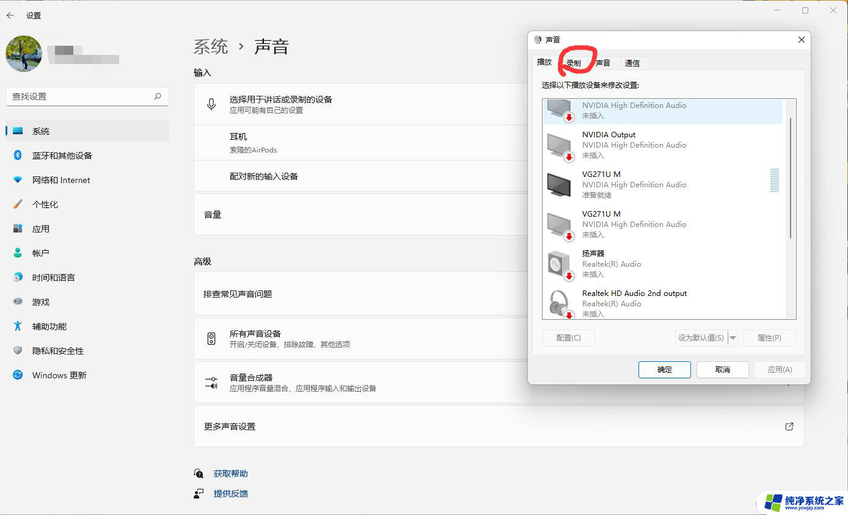Open the 应用 settings page
This screenshot has height=515, width=848.
pos(87,229)
